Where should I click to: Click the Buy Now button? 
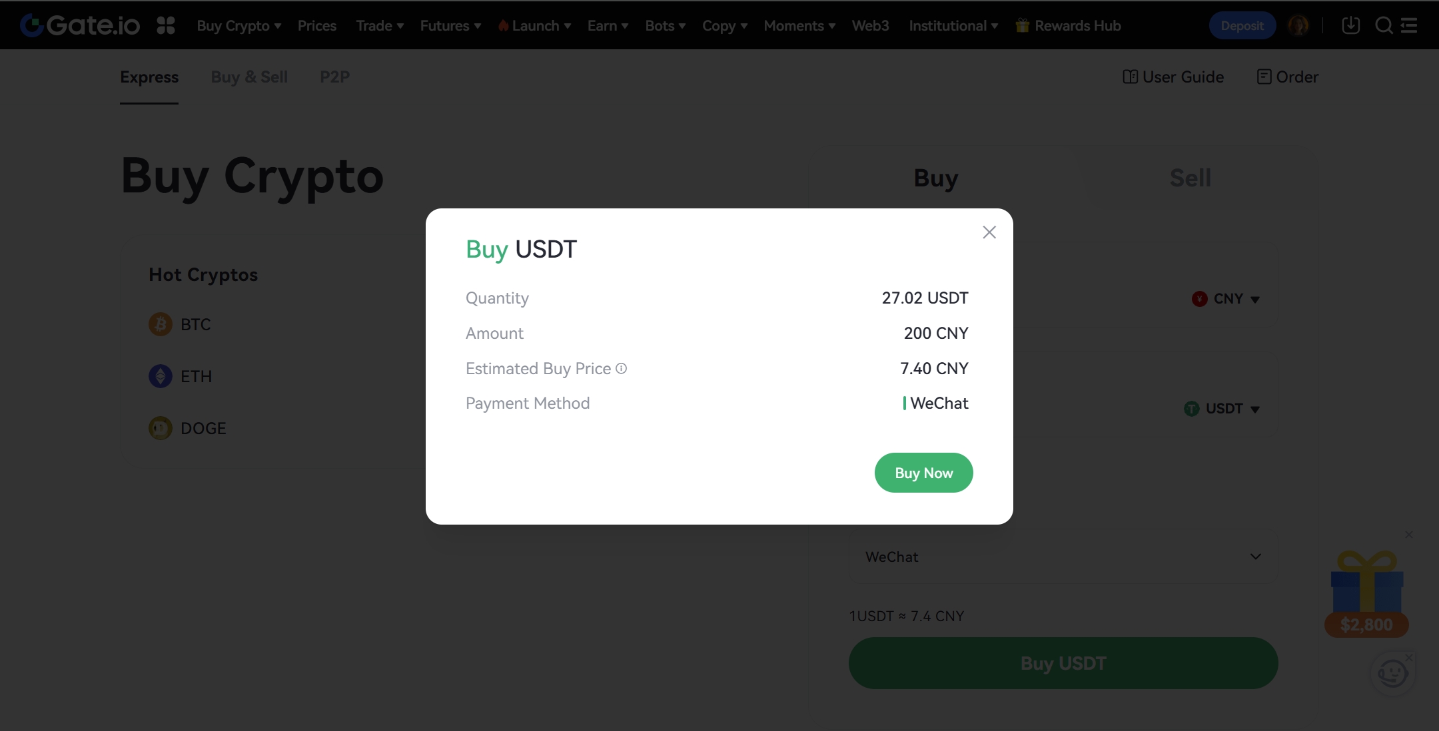point(923,473)
